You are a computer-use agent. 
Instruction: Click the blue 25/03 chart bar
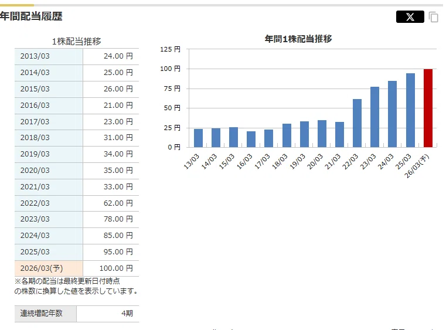coord(410,110)
